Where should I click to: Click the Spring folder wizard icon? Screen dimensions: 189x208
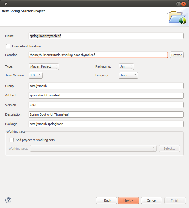(x=177, y=18)
